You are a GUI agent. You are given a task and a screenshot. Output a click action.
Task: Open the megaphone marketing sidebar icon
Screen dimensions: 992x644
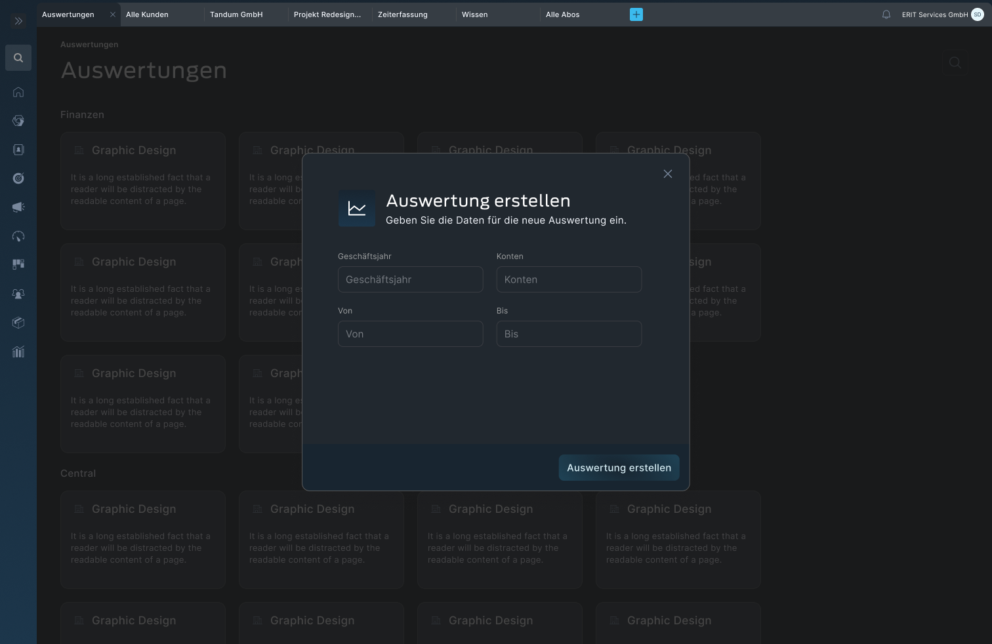18,207
